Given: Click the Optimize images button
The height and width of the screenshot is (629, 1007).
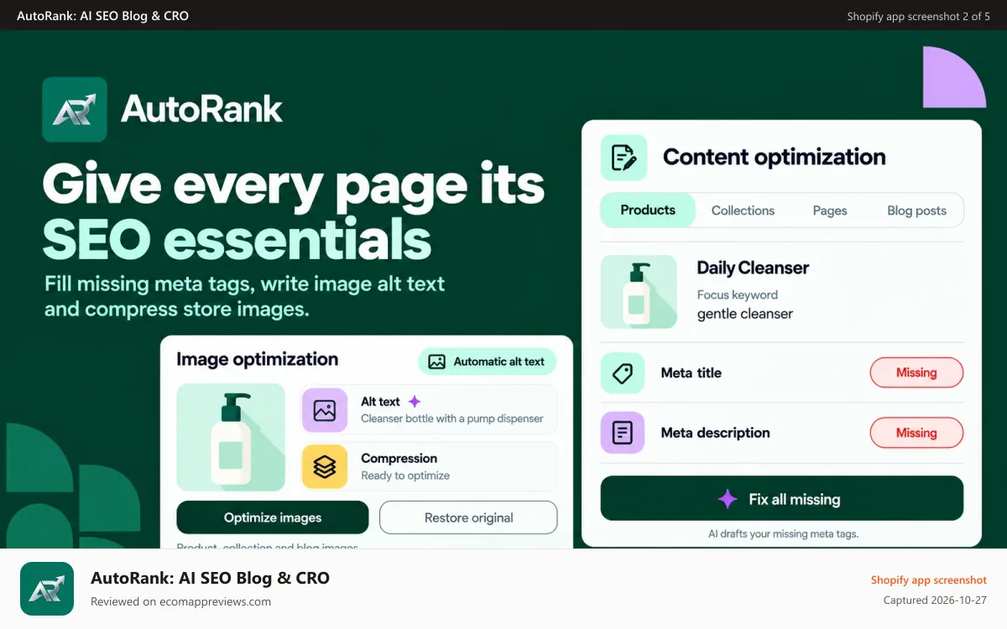Looking at the screenshot, I should tap(273, 517).
